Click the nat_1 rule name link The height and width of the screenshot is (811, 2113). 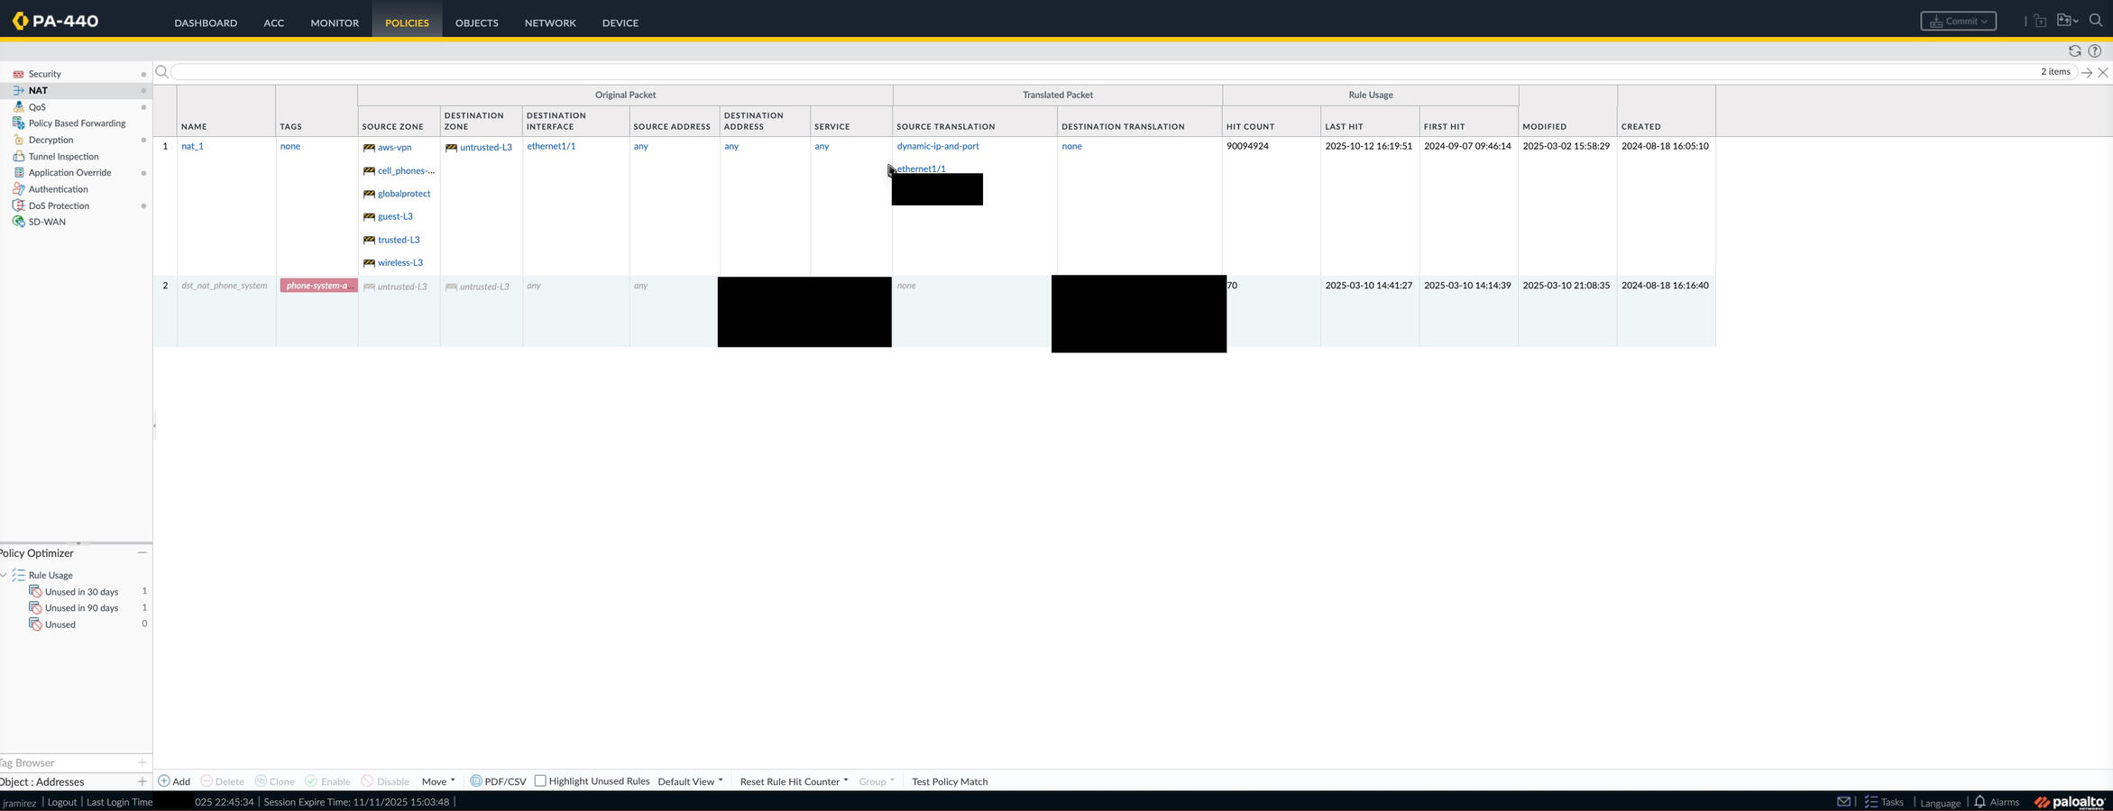[x=192, y=146]
